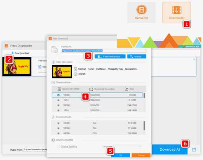Click the Paste and Analyze button
The width and height of the screenshot is (203, 160).
[x=110, y=56]
